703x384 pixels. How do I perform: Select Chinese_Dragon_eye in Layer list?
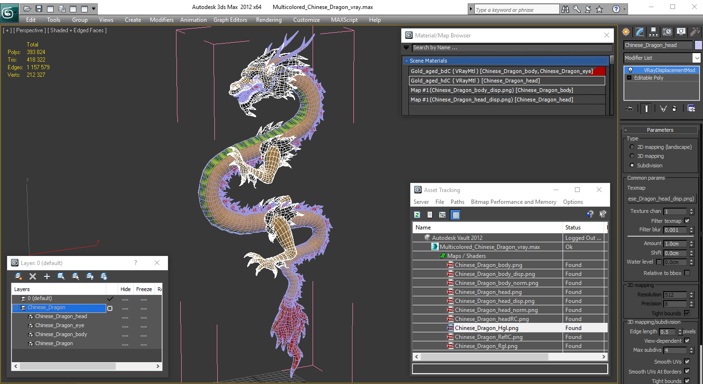pyautogui.click(x=60, y=326)
